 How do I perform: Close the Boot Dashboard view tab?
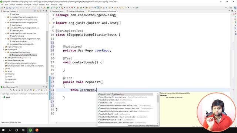pos(17,87)
